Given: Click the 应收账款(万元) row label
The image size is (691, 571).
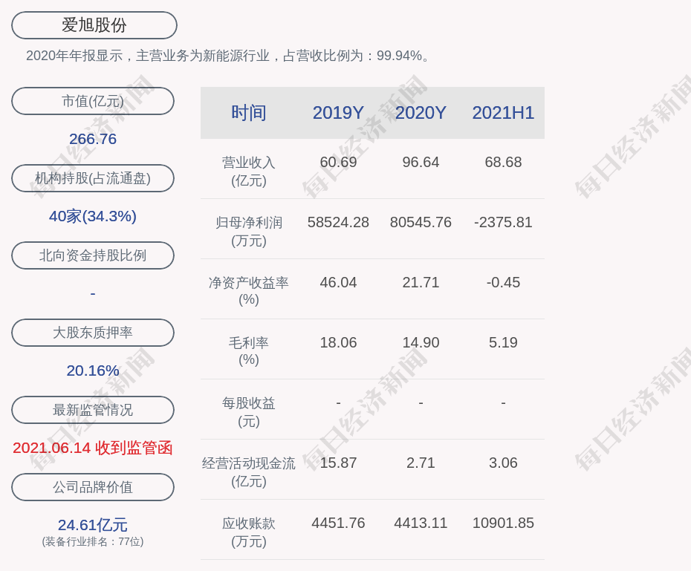Looking at the screenshot, I should (x=249, y=532).
